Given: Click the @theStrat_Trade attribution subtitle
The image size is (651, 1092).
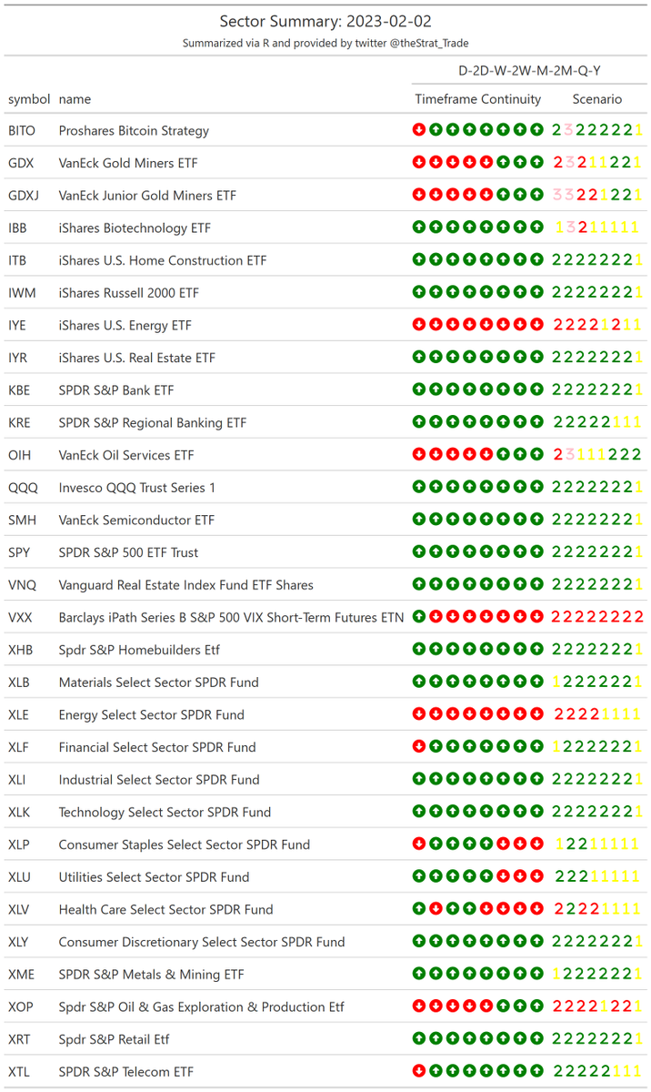Looking at the screenshot, I should (325, 43).
